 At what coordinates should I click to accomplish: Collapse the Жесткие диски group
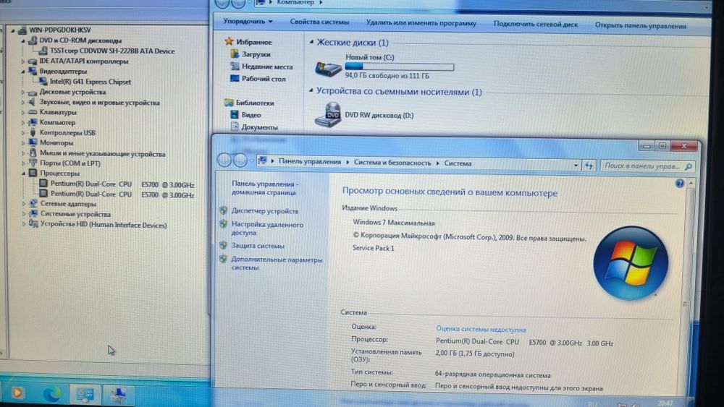[x=311, y=42]
